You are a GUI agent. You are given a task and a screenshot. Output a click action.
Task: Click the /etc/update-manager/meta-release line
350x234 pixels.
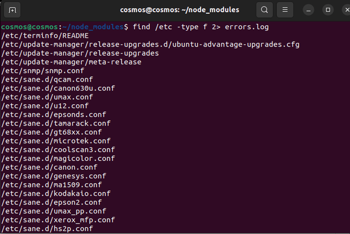[72, 62]
